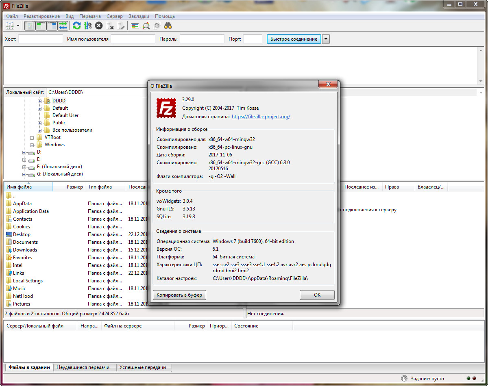Open the Сервер menu

click(x=115, y=16)
